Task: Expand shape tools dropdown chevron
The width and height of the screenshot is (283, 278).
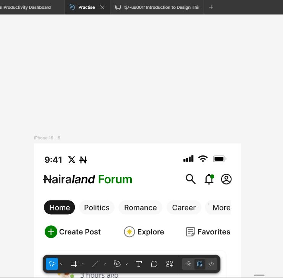Action: tap(105, 264)
